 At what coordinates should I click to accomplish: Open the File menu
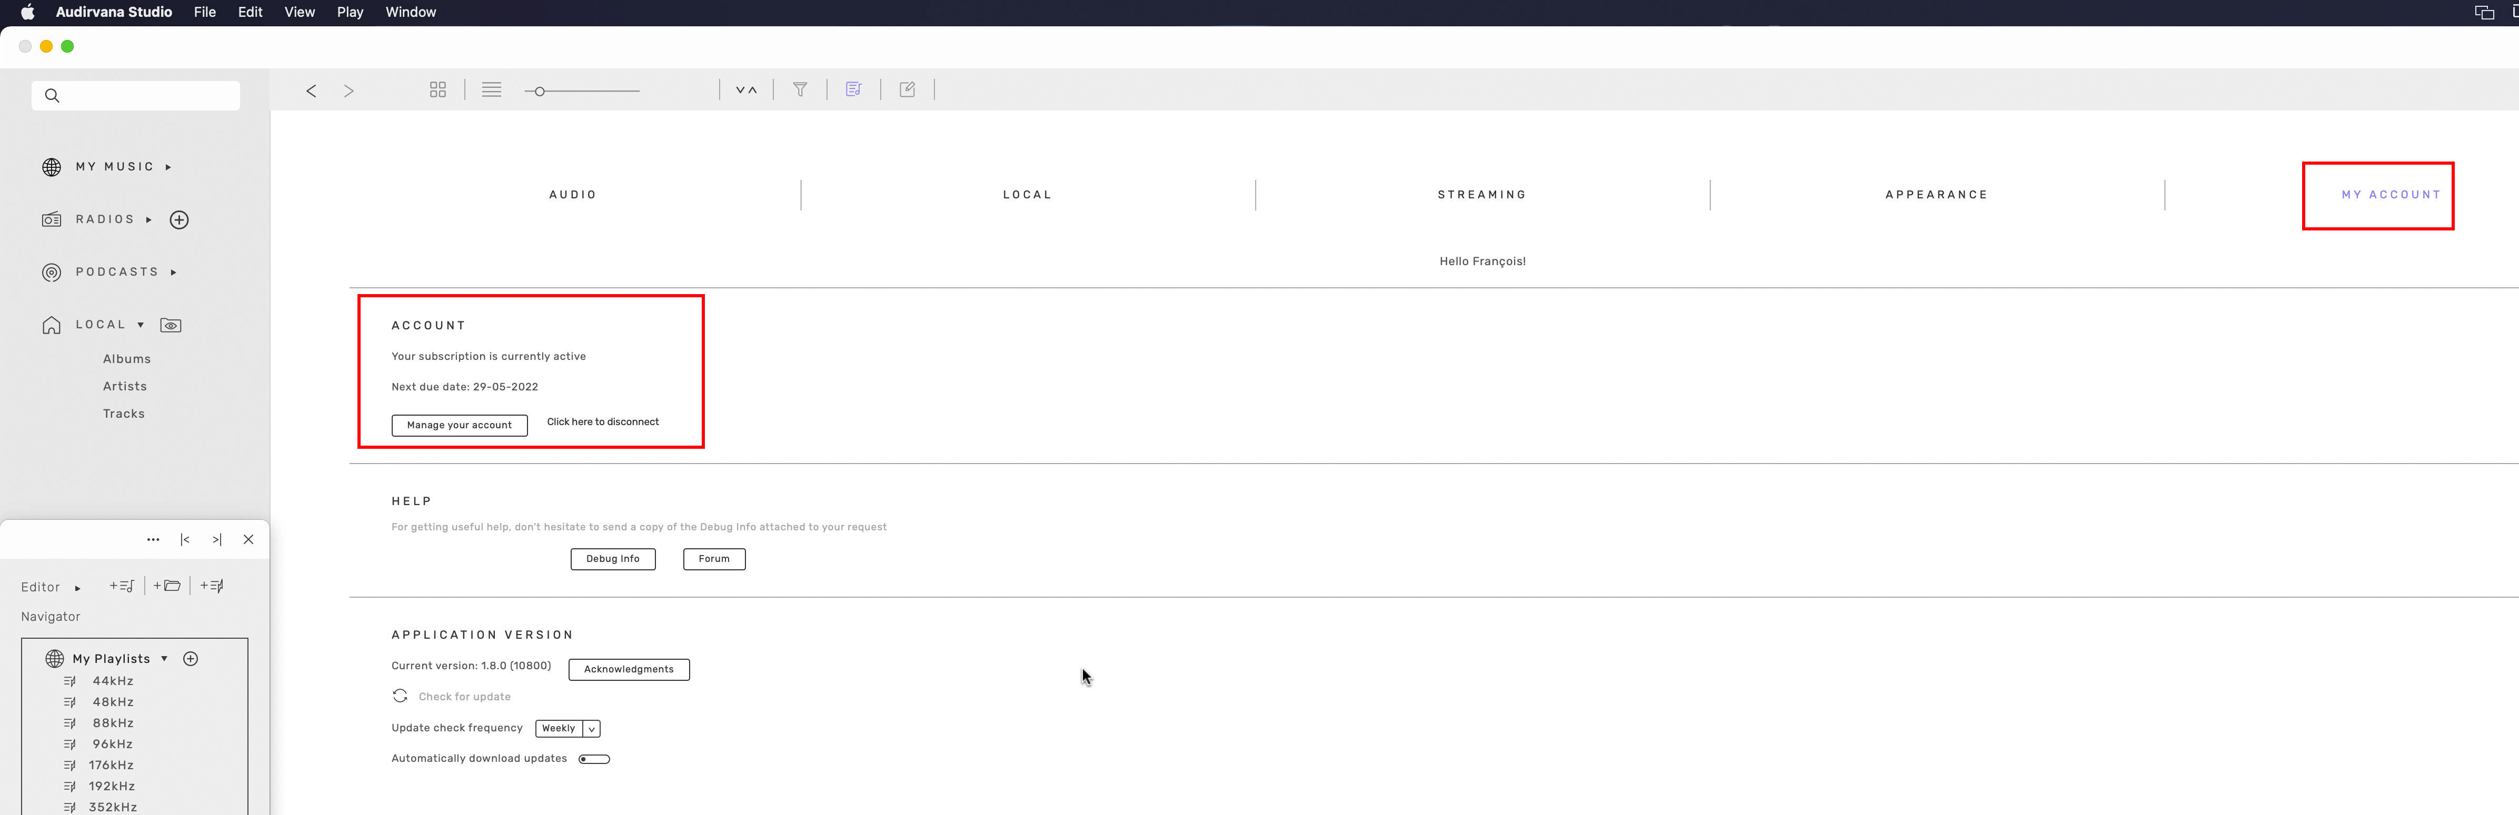[204, 12]
